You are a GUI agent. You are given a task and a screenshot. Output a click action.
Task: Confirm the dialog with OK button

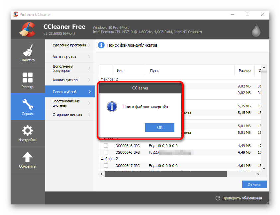(x=160, y=128)
